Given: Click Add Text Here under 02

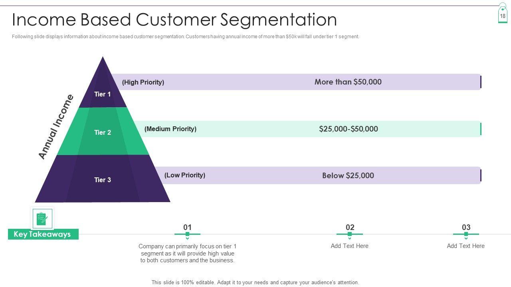Looking at the screenshot, I should coord(349,246).
